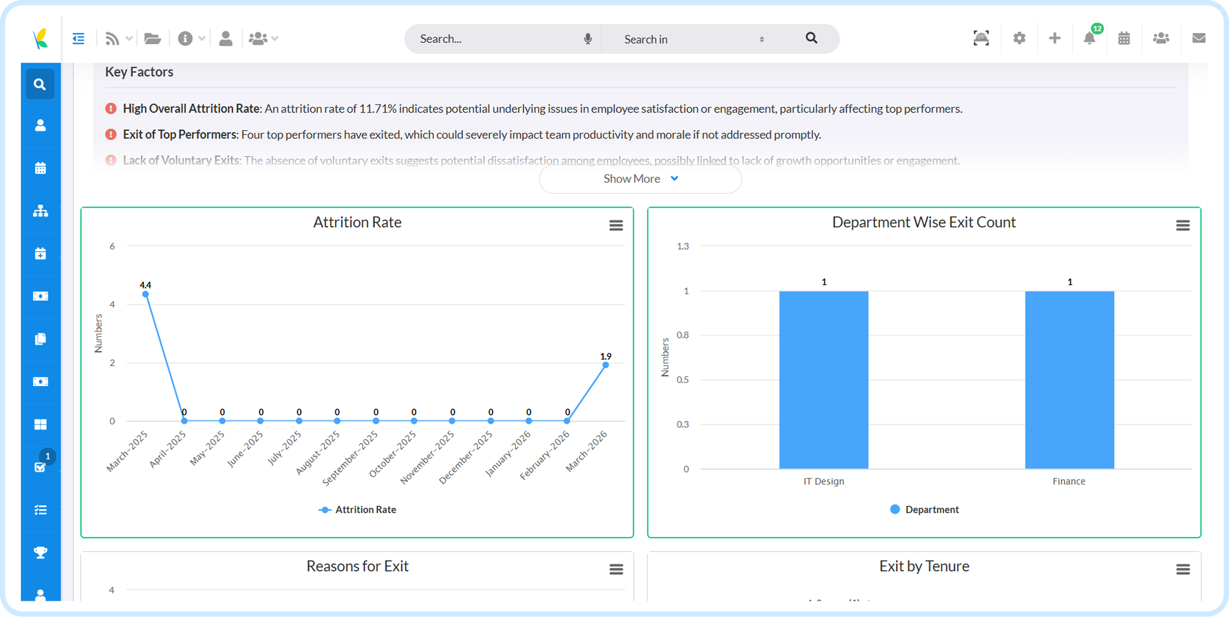The width and height of the screenshot is (1229, 617).
Task: Open the face scan icon
Action: [981, 38]
